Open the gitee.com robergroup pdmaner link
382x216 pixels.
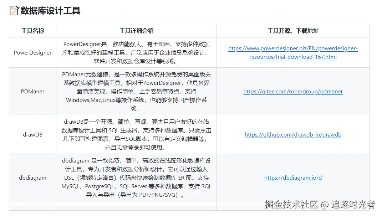(x=293, y=92)
